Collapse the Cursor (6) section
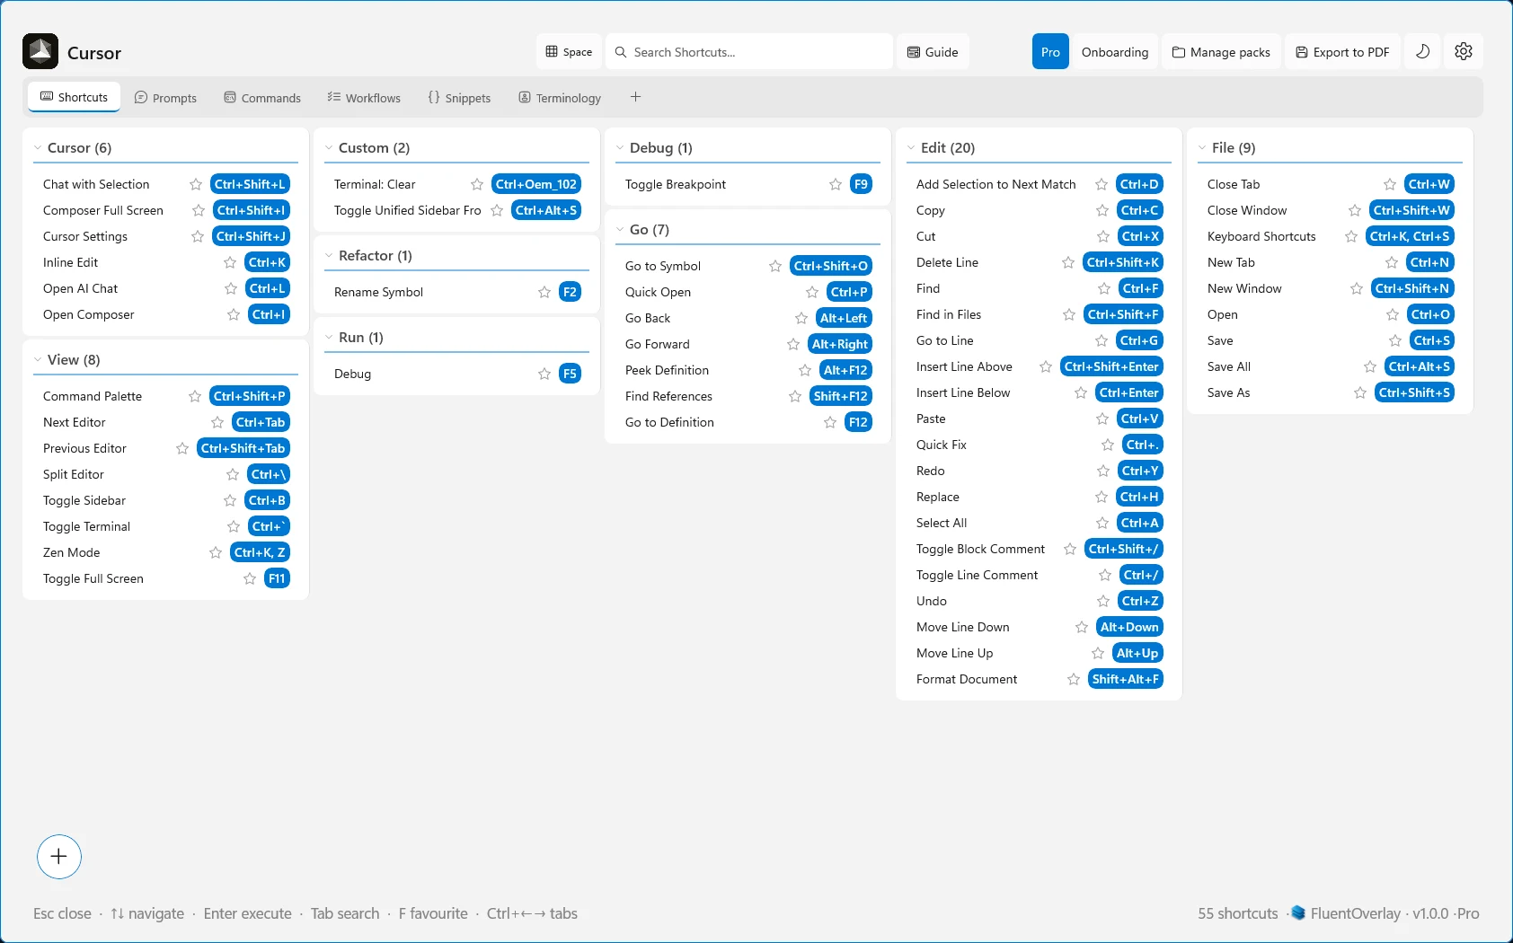Screen dimensions: 1513x943 pos(38,147)
